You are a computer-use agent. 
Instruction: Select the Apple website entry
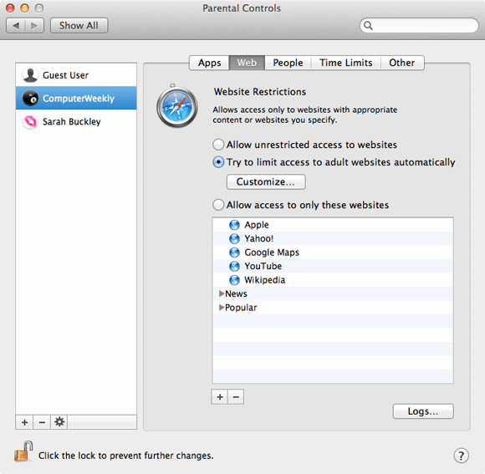point(333,225)
